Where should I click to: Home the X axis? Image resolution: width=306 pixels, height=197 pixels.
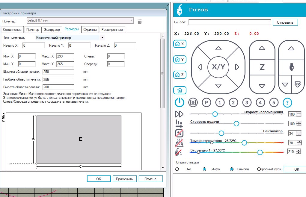click(180, 44)
